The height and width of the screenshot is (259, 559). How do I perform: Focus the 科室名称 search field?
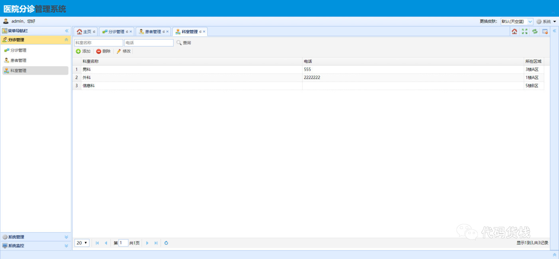coord(99,43)
